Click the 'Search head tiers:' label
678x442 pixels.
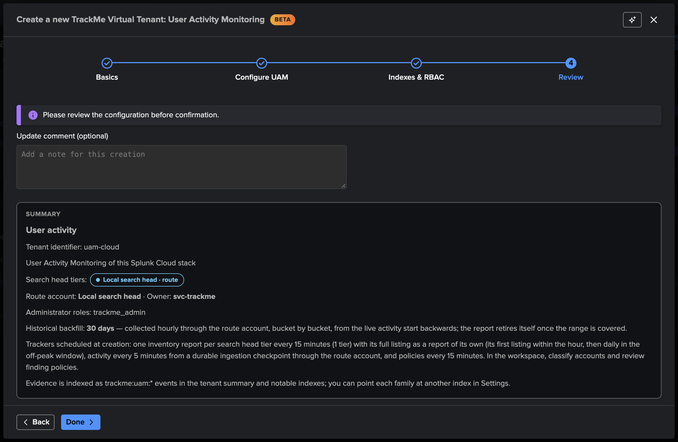(56, 280)
